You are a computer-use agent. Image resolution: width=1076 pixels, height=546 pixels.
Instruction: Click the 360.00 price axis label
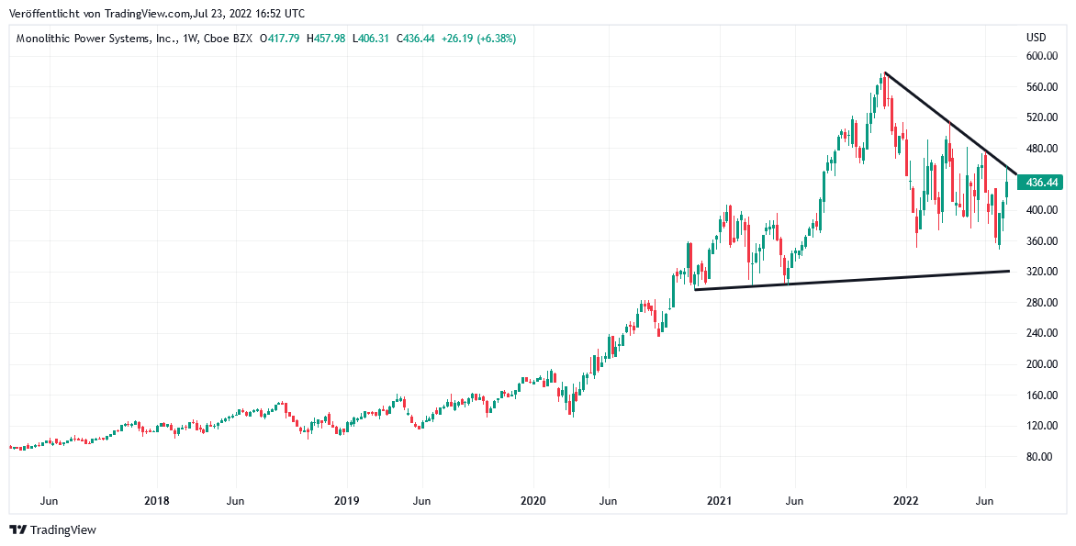tap(1040, 240)
